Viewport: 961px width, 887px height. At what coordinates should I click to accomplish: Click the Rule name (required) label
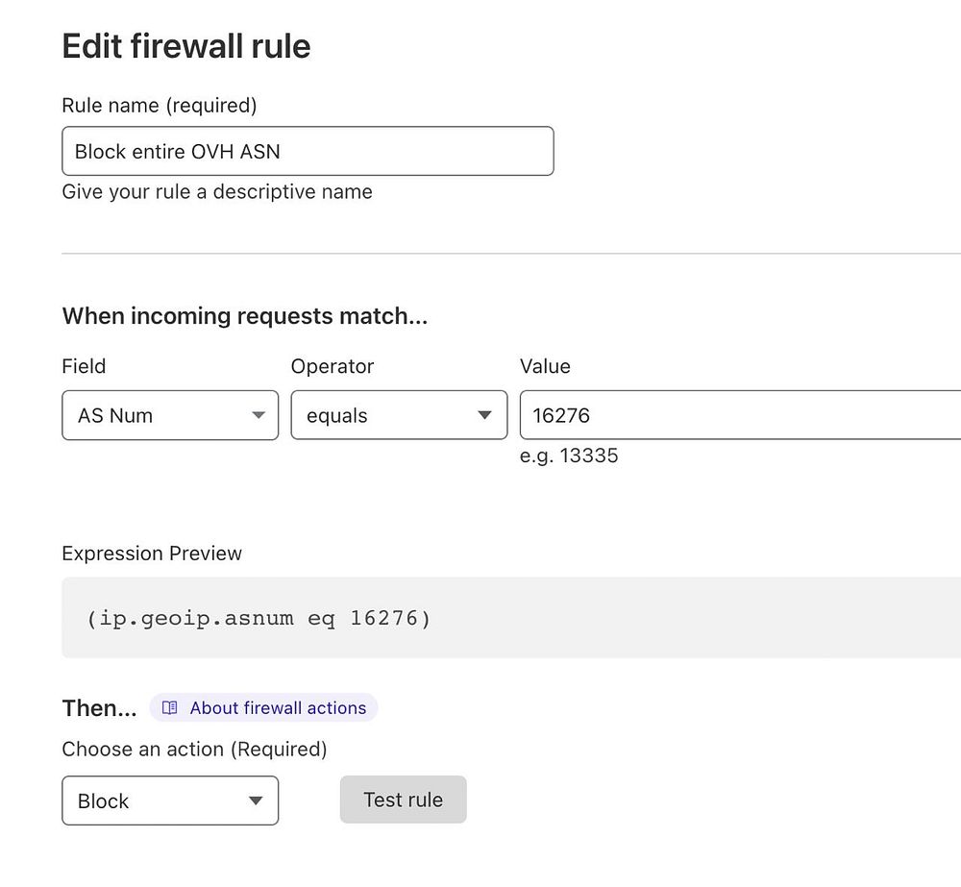coord(160,105)
